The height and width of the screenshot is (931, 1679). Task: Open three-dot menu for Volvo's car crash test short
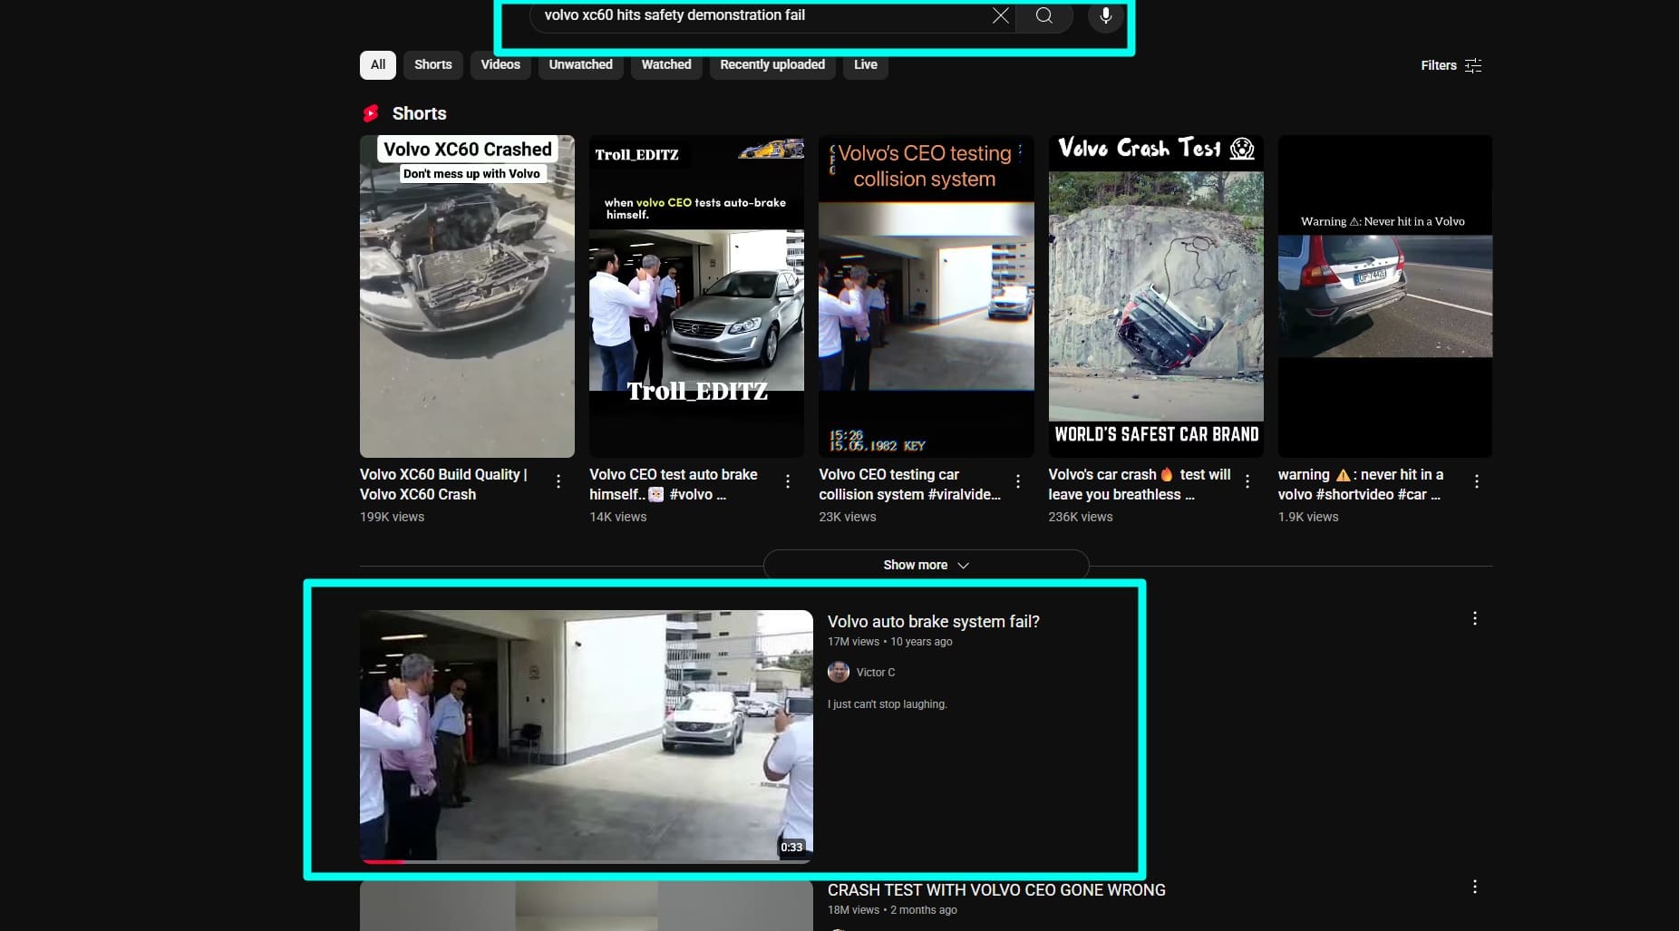1247,481
